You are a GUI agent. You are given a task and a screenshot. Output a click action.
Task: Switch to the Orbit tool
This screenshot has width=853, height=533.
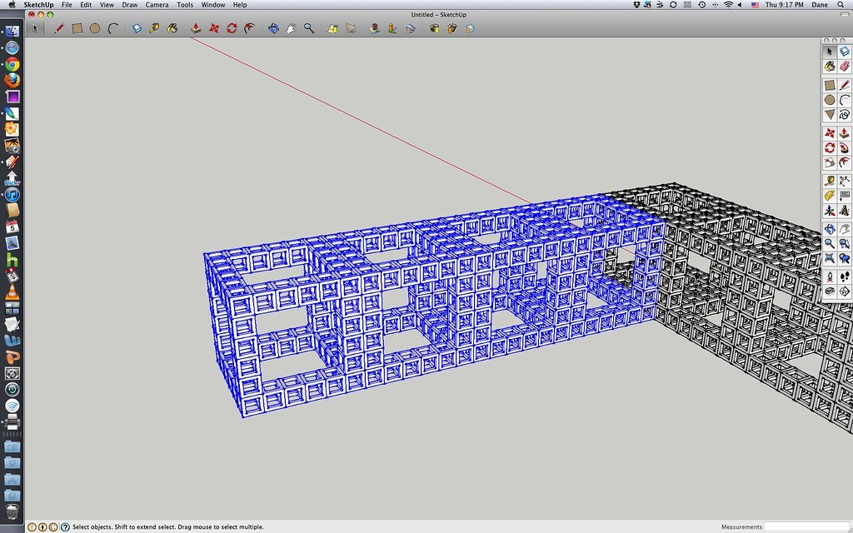[274, 27]
